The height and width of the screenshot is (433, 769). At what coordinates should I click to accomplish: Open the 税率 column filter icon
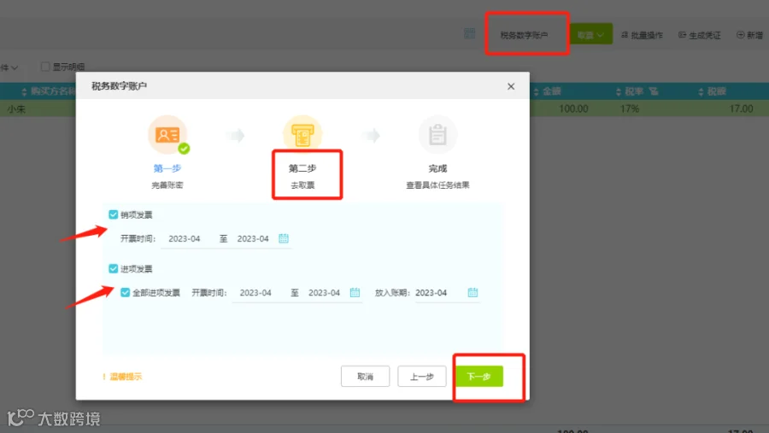(x=654, y=91)
